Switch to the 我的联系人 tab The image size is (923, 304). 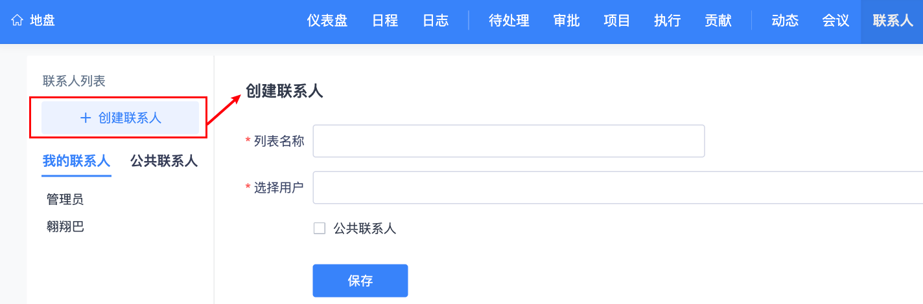tap(76, 161)
